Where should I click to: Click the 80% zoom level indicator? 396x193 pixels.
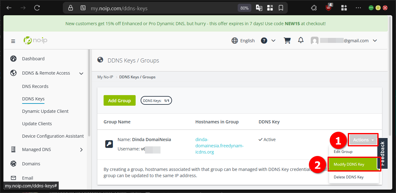[x=245, y=8]
